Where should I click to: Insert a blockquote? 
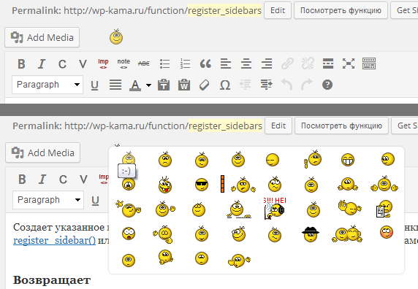[x=205, y=64]
